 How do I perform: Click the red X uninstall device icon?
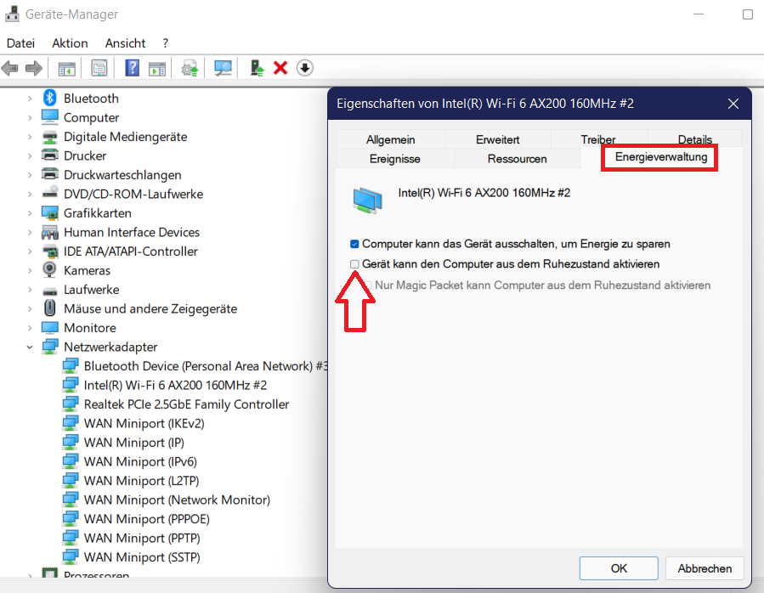pos(280,68)
